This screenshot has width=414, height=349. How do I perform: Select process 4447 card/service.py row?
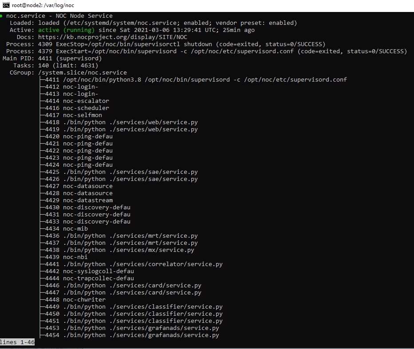click(121, 293)
